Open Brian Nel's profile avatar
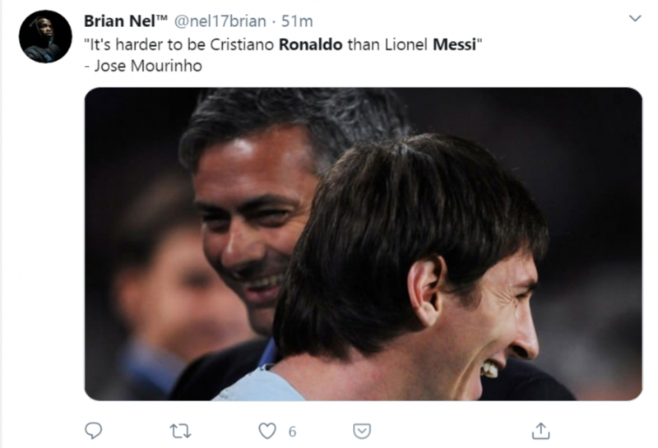The image size is (658, 448). [45, 37]
